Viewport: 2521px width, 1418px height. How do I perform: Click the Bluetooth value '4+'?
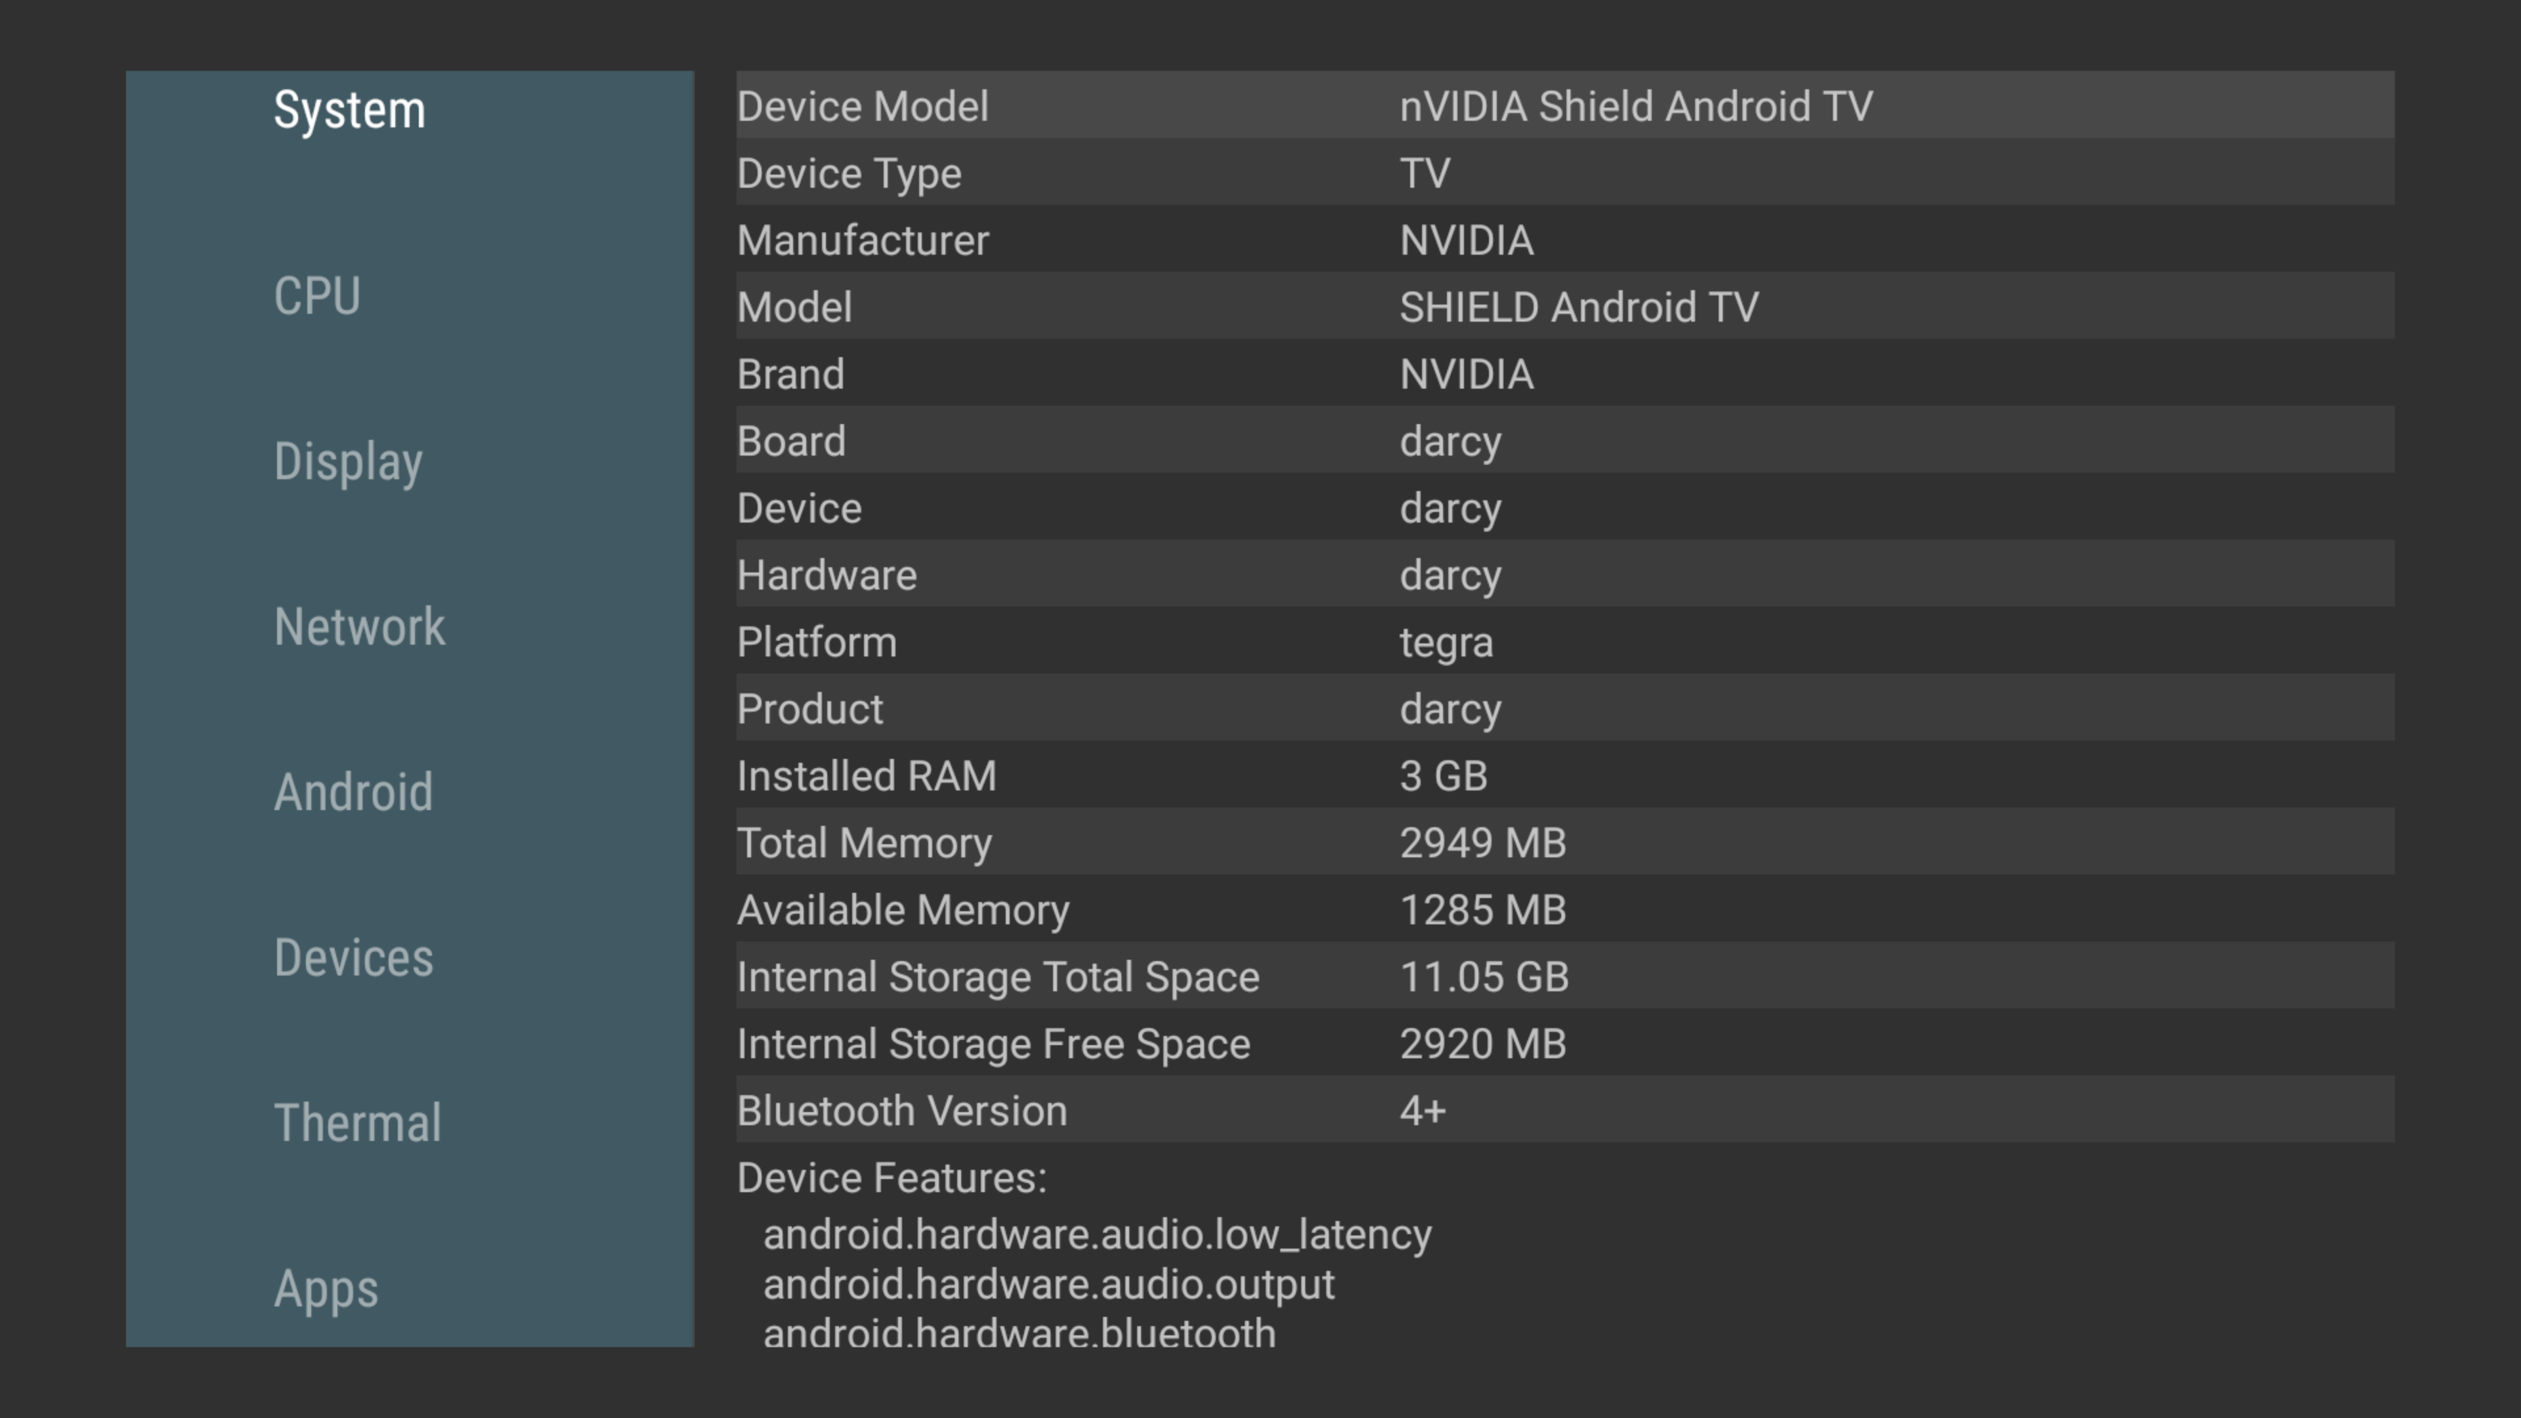[1422, 1111]
